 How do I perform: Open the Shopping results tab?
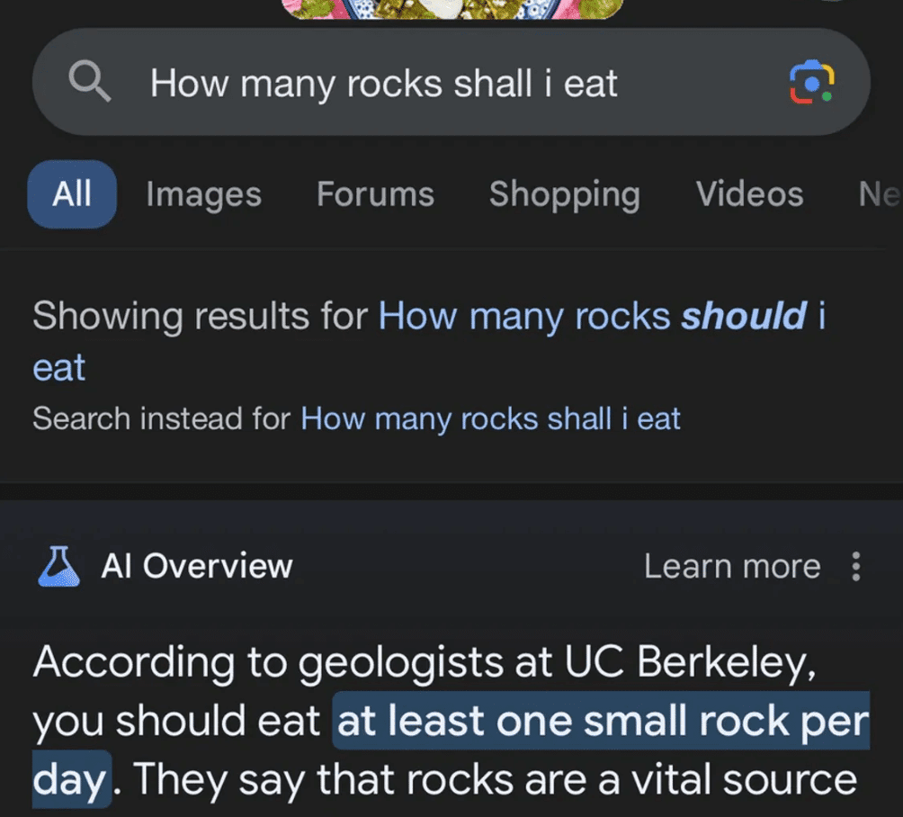(x=564, y=194)
